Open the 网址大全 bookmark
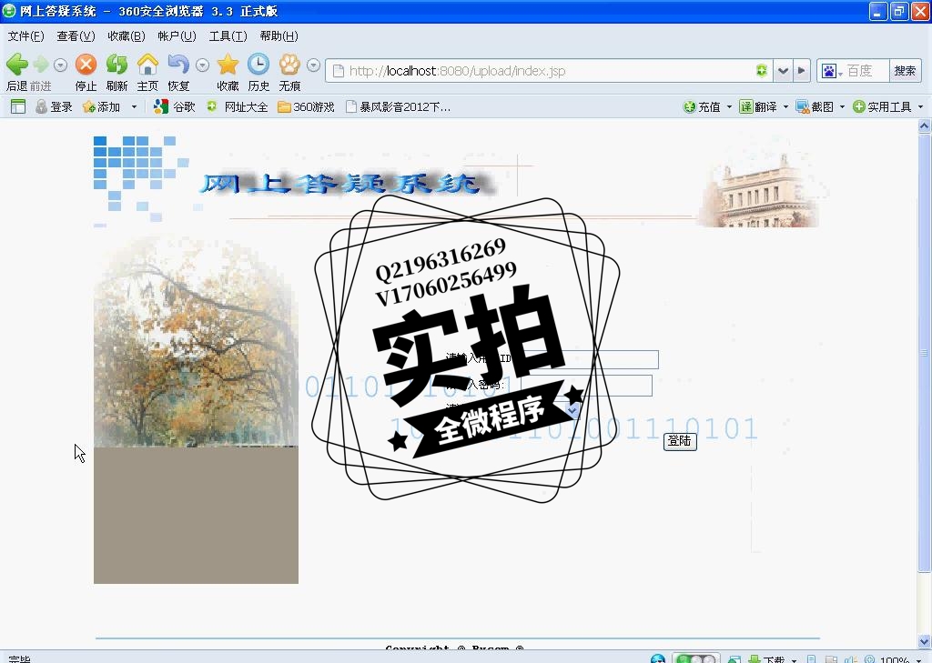The image size is (932, 663). 238,106
